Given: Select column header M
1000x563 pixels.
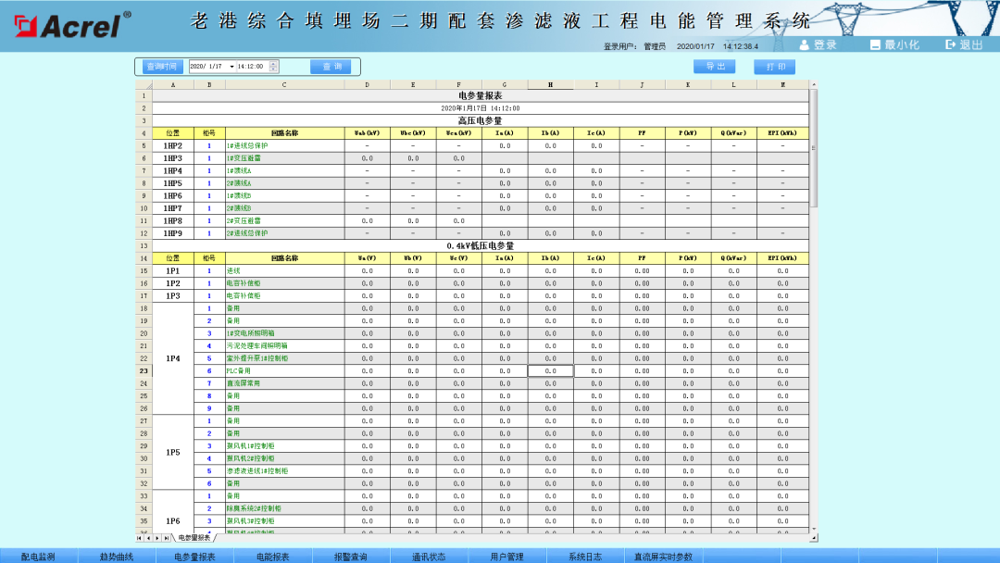Looking at the screenshot, I should [x=782, y=85].
